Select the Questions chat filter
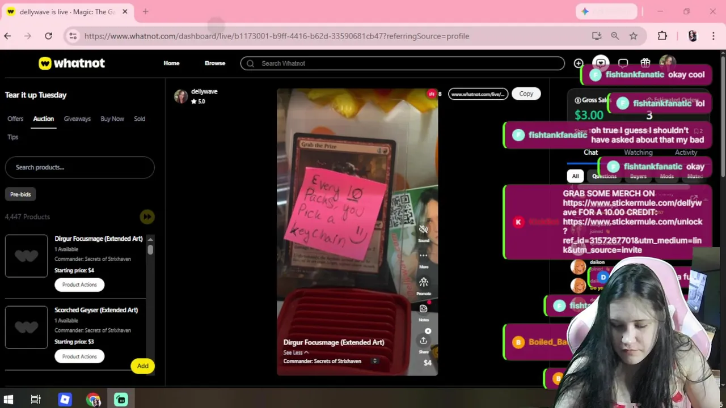The width and height of the screenshot is (726, 408). pyautogui.click(x=604, y=176)
